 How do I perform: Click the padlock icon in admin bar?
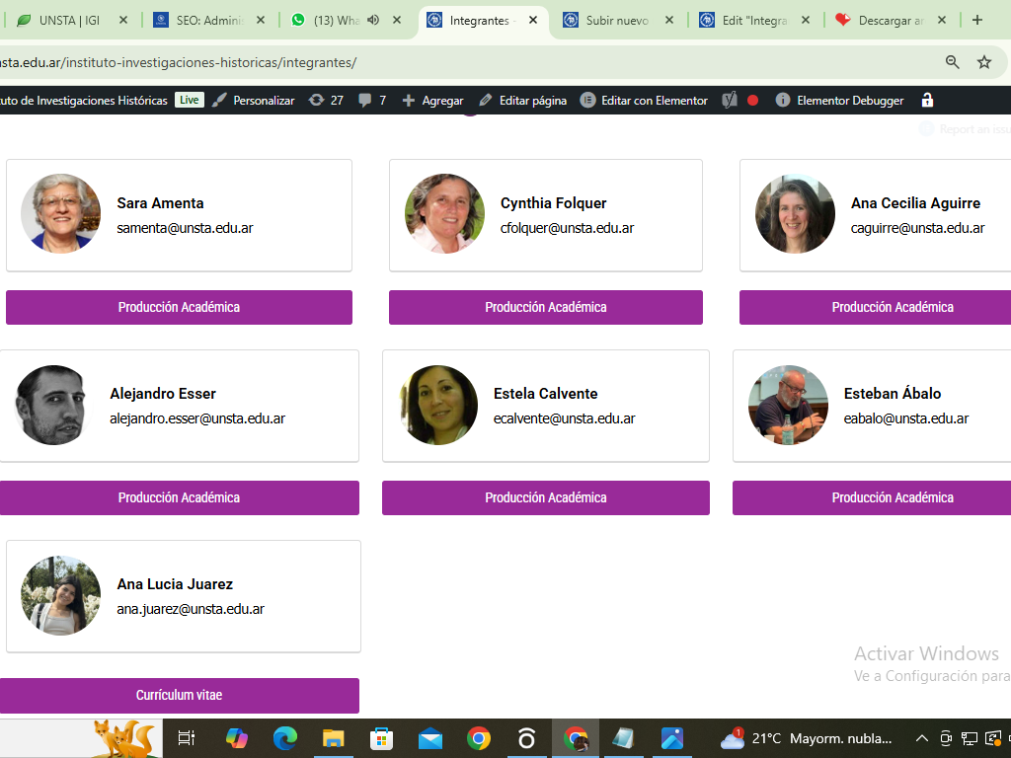[927, 101]
